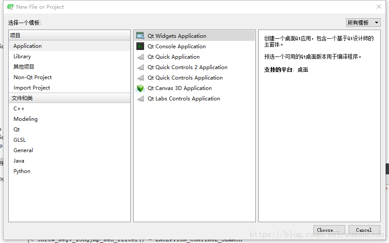Choose Qt Quick Controls 2 Application label
This screenshot has height=243, width=389.
point(187,67)
